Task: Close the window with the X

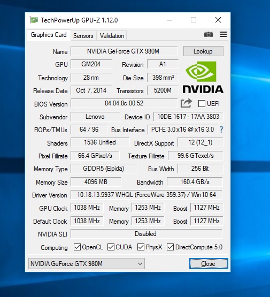Action: point(218,20)
